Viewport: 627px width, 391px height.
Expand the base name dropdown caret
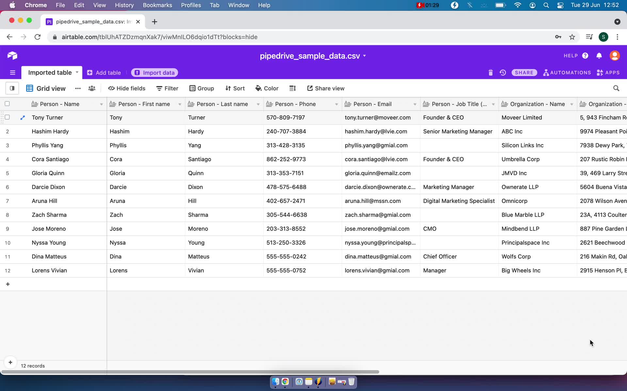tap(364, 56)
